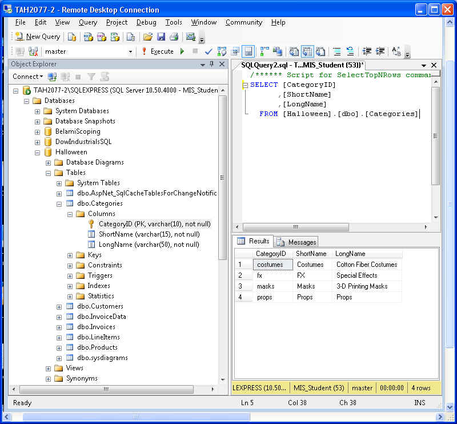
Task: Click the green Debug arrow icon
Action: (182, 51)
